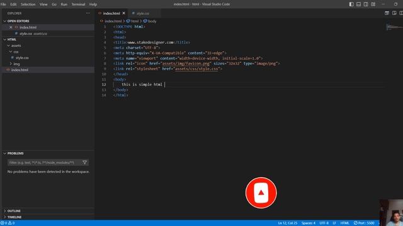Toggle secondary side bar layout icon
The width and height of the screenshot is (403, 226).
click(x=366, y=4)
